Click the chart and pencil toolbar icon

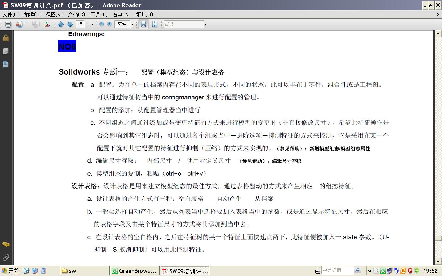point(47,24)
